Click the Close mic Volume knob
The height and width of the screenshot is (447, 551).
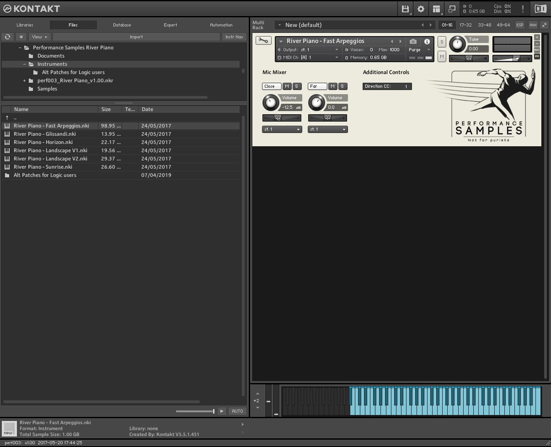[271, 102]
